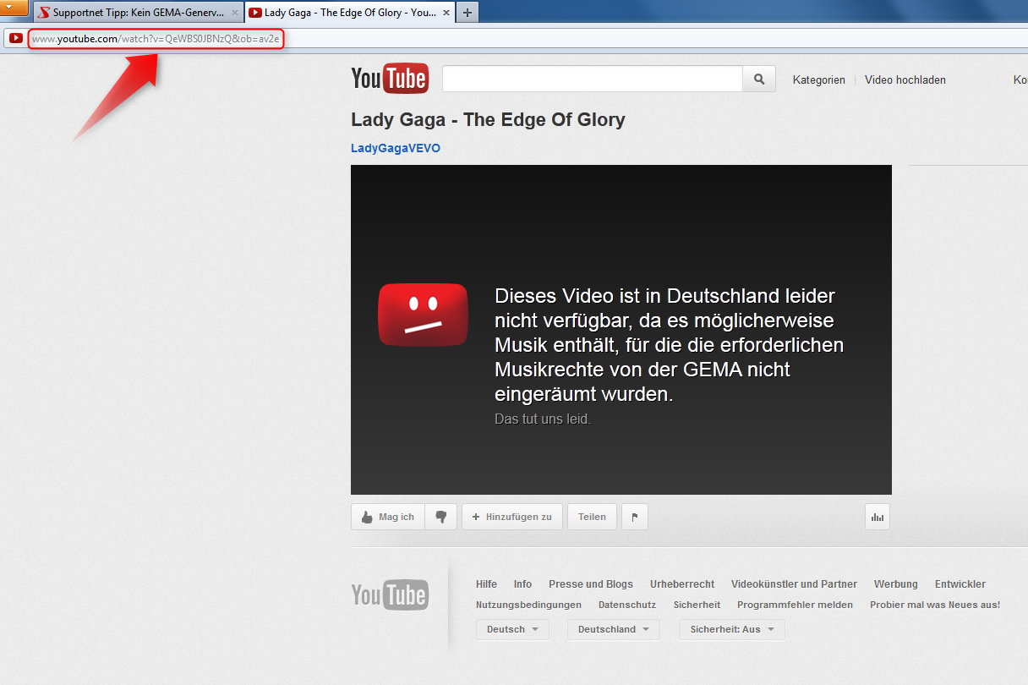Click the Hinzufügen zu button
This screenshot has height=685, width=1028.
(x=511, y=517)
